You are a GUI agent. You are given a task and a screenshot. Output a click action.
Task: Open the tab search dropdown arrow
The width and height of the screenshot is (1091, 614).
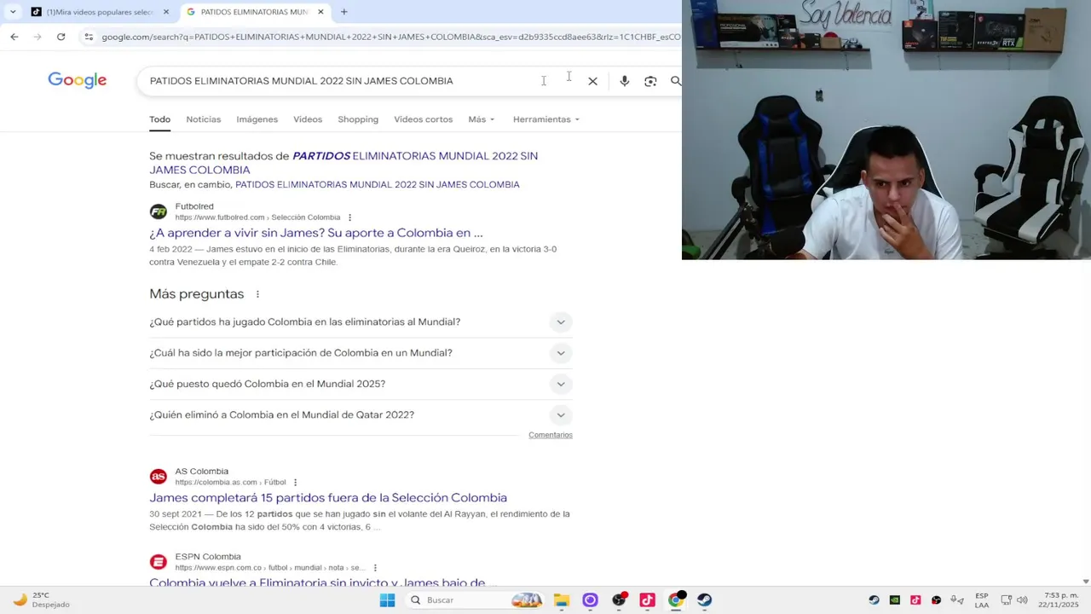pos(13,12)
